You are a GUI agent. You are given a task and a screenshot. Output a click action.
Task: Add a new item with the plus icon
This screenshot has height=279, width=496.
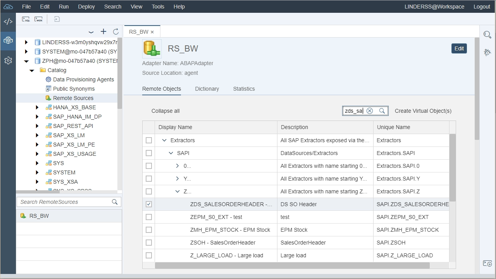tap(103, 32)
